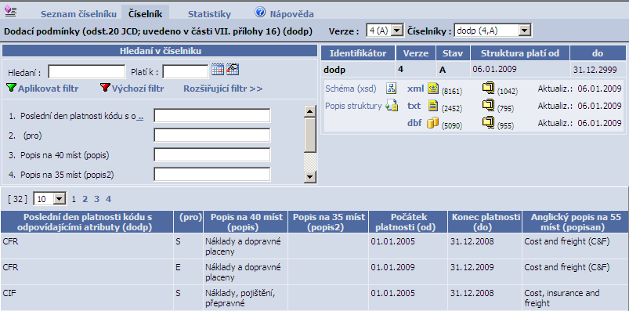Open the Číselníky dropdown showing dodp (4,A)
This screenshot has height=311, width=629.
click(x=493, y=30)
